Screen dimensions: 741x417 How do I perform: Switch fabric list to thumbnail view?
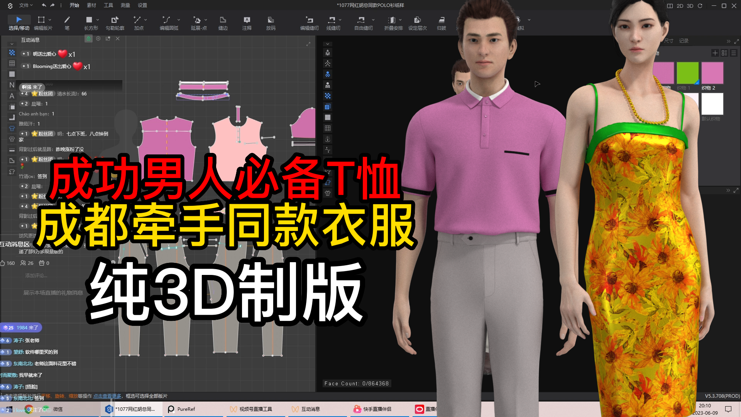pyautogui.click(x=724, y=53)
